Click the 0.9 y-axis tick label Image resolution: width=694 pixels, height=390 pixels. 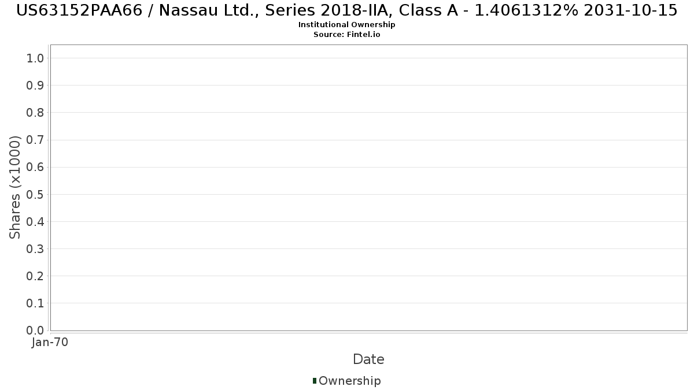35,86
